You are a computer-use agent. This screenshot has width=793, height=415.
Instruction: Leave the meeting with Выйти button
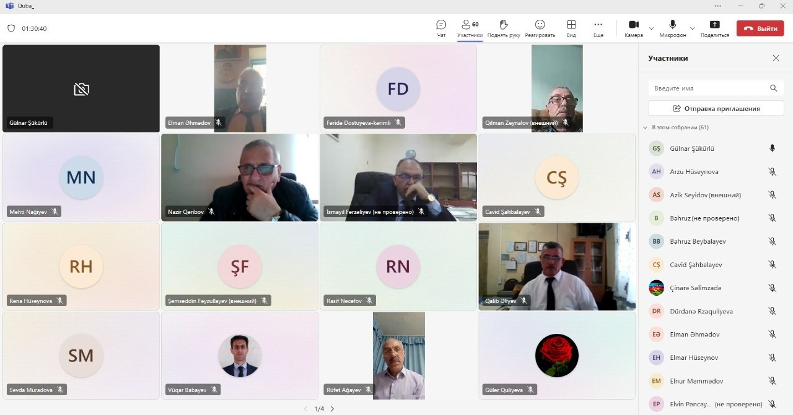(x=760, y=28)
